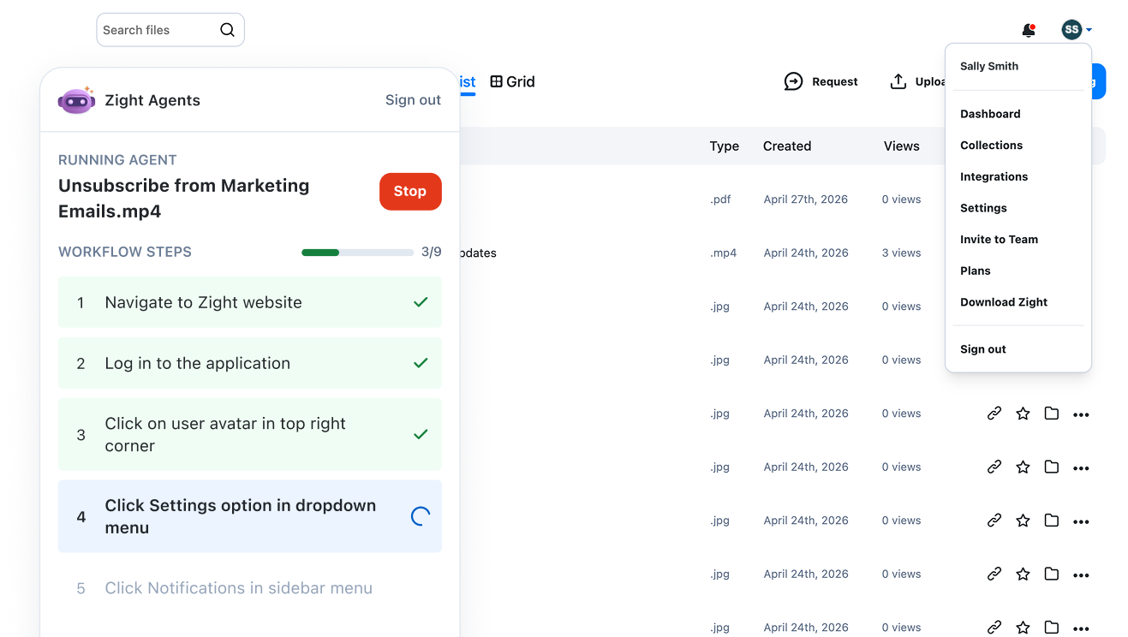Click the Unsubscribe from Marketing Emails.mp4 title

point(184,199)
